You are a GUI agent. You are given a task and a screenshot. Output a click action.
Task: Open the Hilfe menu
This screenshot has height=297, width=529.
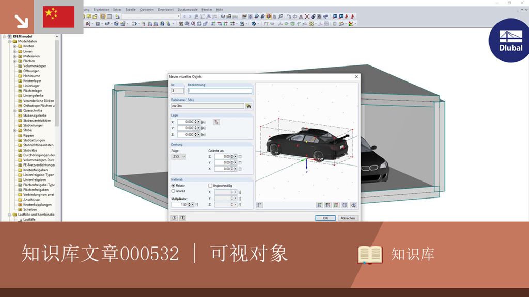tap(219, 10)
